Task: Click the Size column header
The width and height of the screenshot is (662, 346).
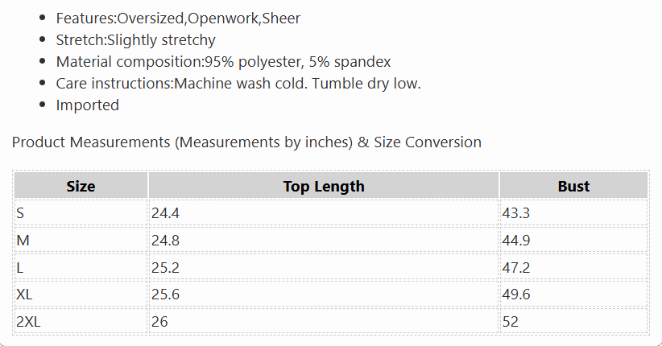Action: 81,186
